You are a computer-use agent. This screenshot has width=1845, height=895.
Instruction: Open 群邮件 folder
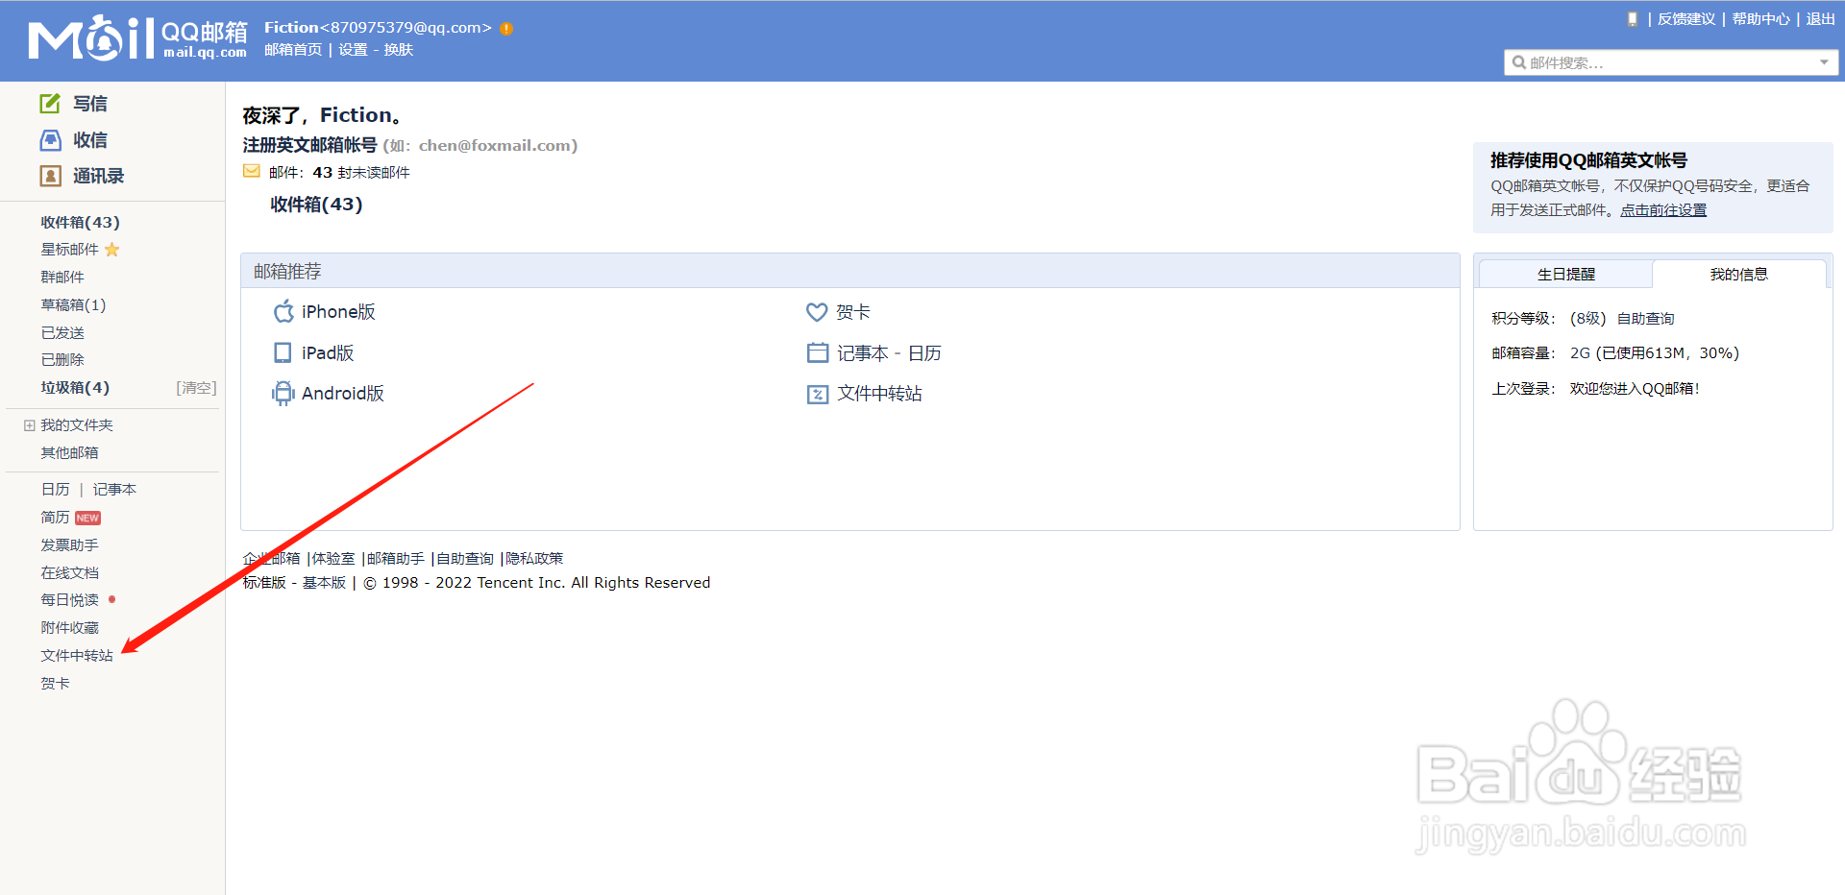(62, 278)
